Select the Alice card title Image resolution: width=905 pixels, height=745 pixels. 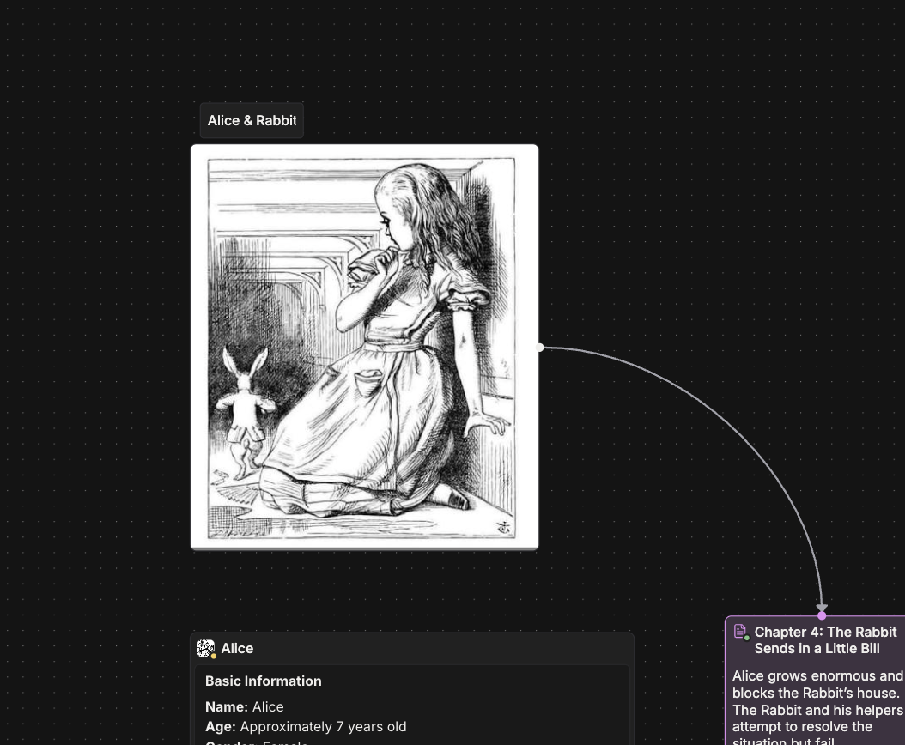pyautogui.click(x=237, y=649)
